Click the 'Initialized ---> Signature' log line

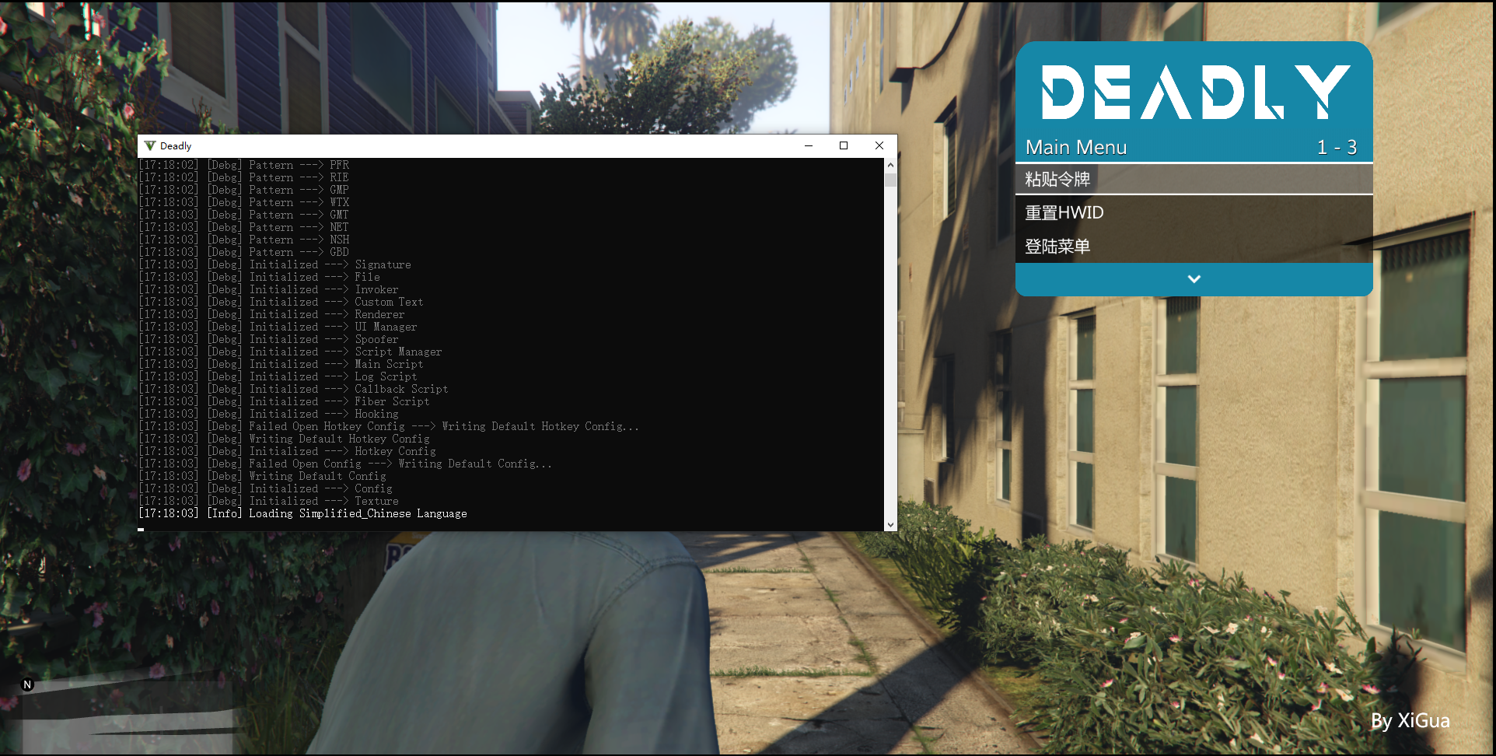[x=275, y=264]
